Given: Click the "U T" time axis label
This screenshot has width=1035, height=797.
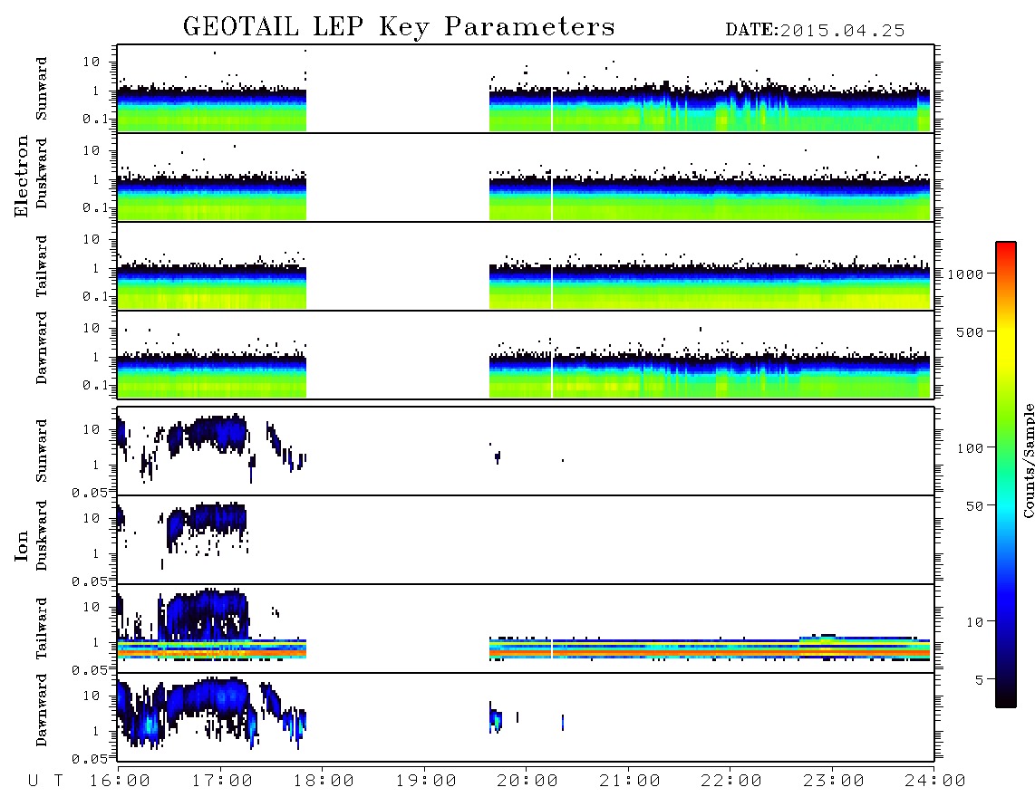Looking at the screenshot, I should coord(45,781).
